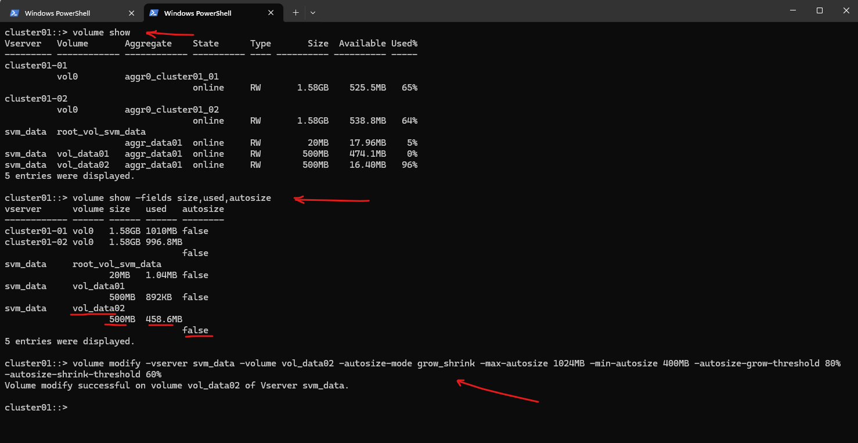This screenshot has width=858, height=443.
Task: Close the first Windows PowerShell tab
Action: click(132, 13)
